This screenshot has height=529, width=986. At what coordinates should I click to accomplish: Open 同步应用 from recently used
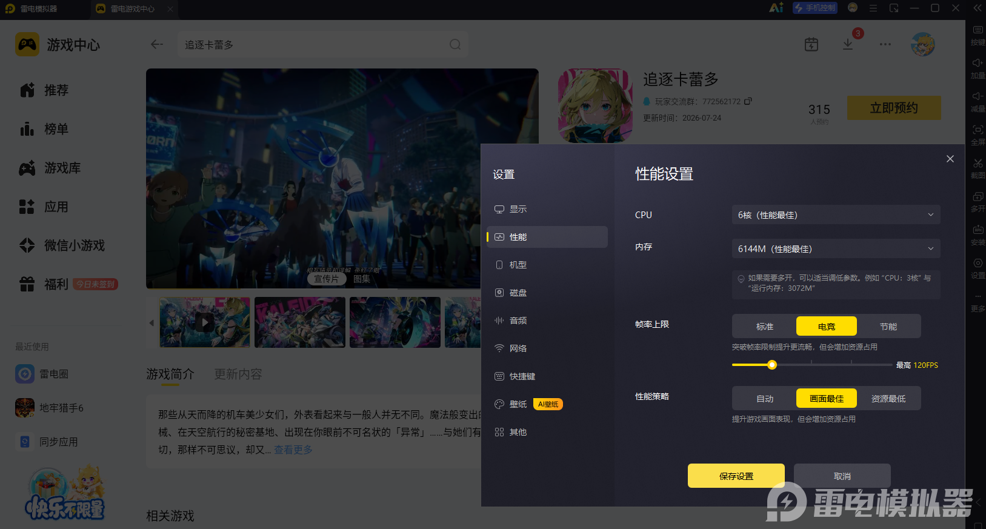(47, 442)
